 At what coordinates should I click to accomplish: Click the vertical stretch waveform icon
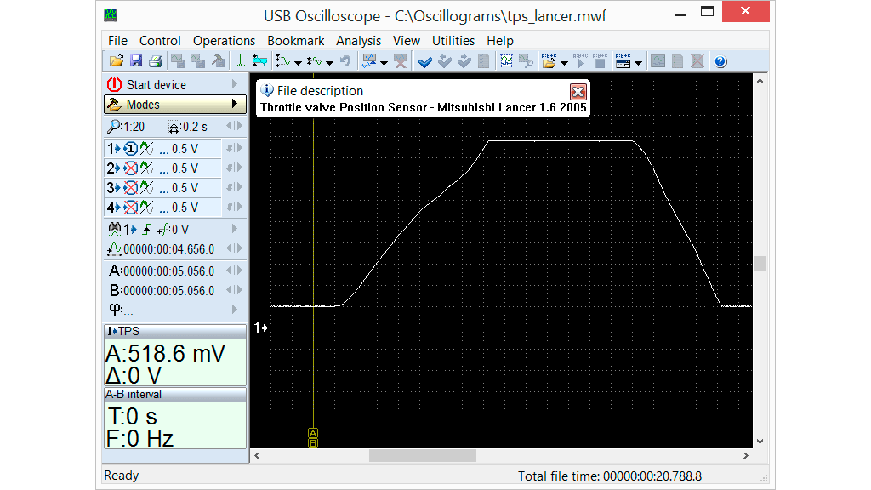click(283, 61)
